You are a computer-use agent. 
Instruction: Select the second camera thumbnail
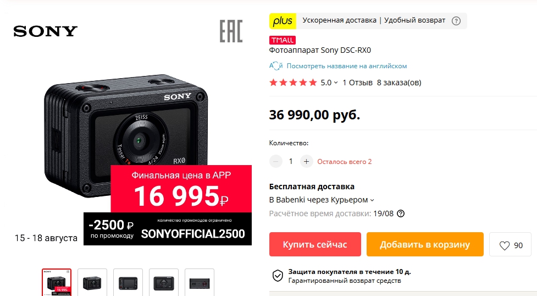tap(92, 282)
